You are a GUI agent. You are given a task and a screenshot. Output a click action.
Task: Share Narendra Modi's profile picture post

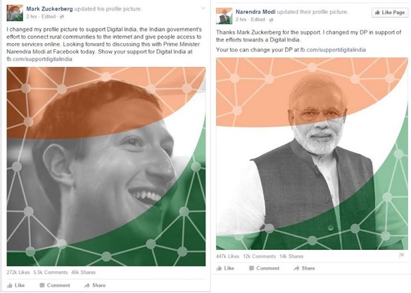click(304, 268)
